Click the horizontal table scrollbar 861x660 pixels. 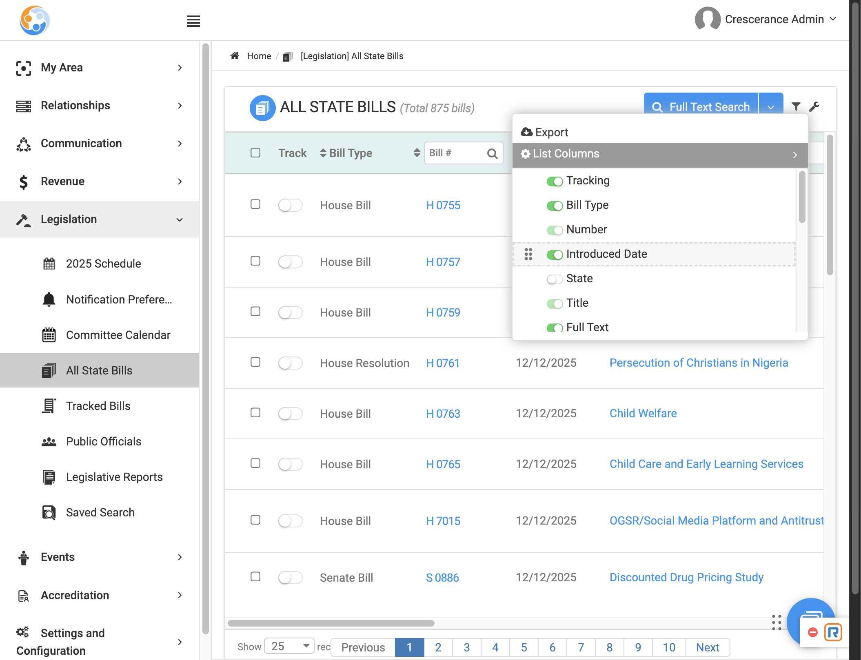pos(331,623)
